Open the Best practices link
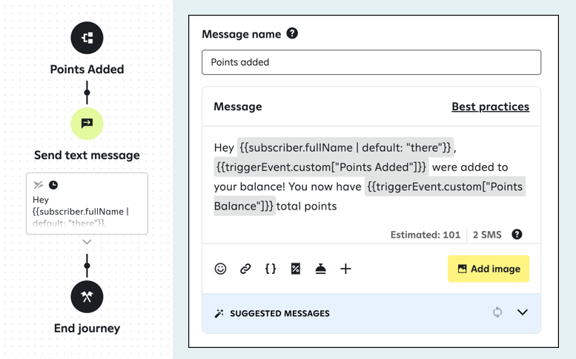The height and width of the screenshot is (359, 576). (490, 107)
